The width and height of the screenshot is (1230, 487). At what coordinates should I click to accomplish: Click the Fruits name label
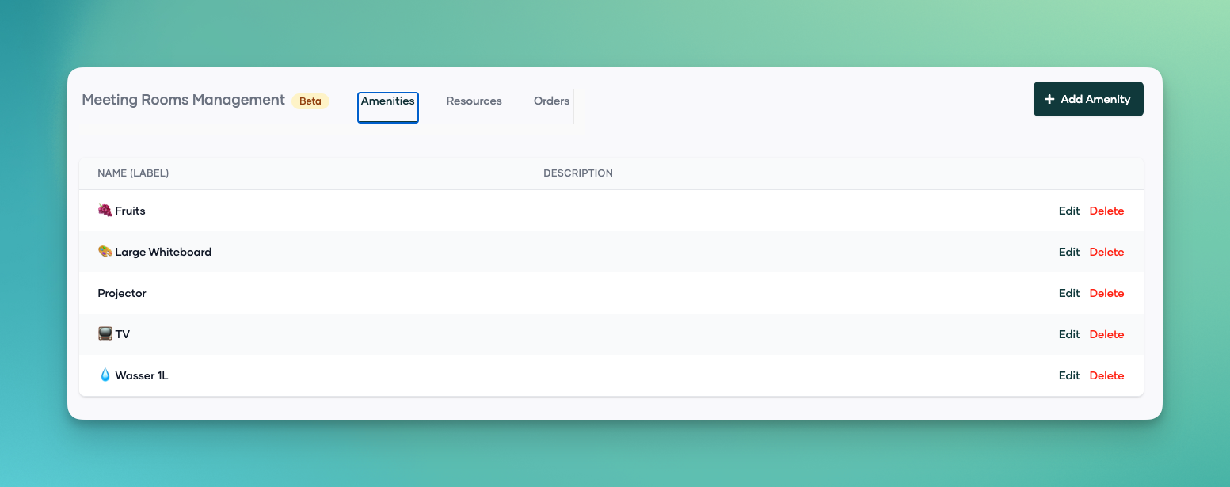[130, 211]
